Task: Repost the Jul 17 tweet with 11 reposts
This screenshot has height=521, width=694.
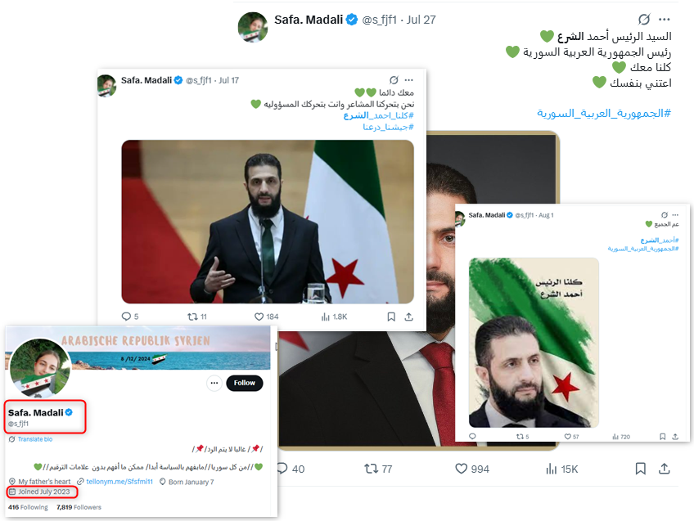Action: [x=197, y=317]
